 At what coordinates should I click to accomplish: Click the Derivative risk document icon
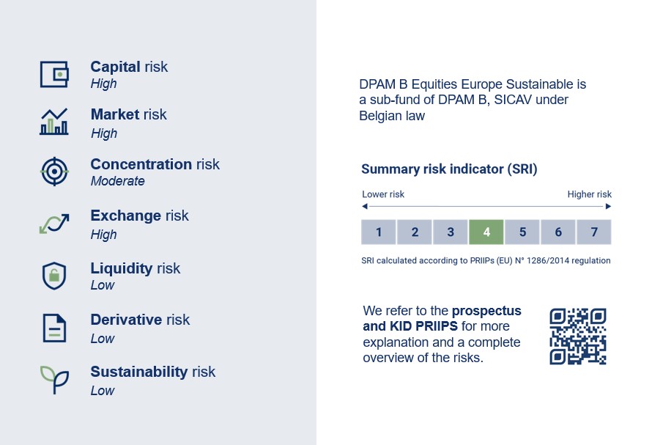pyautogui.click(x=53, y=328)
